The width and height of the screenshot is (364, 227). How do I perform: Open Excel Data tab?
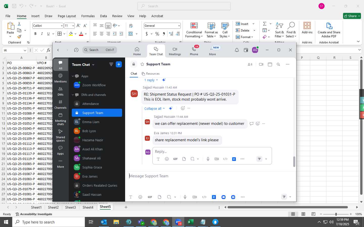103,16
